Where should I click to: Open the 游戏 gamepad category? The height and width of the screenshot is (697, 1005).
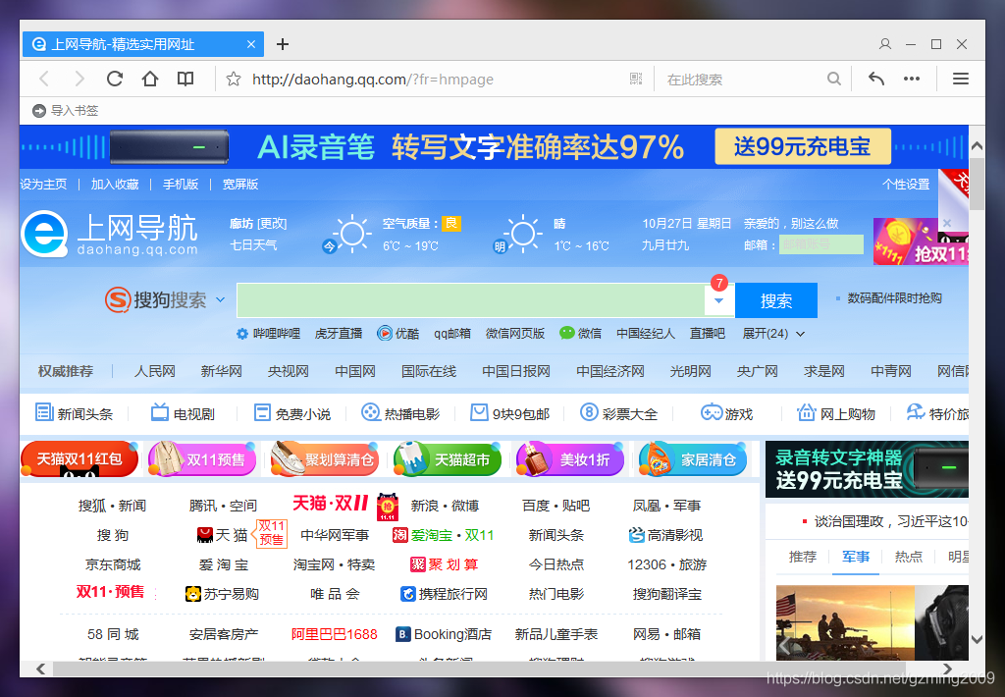click(x=726, y=413)
